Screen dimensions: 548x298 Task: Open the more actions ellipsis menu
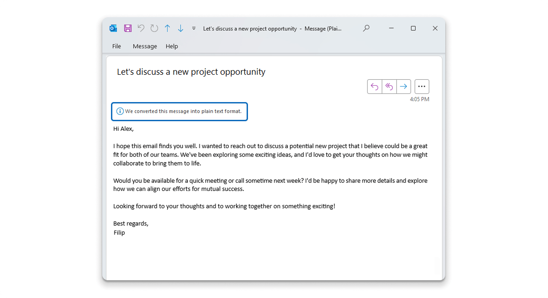422,87
